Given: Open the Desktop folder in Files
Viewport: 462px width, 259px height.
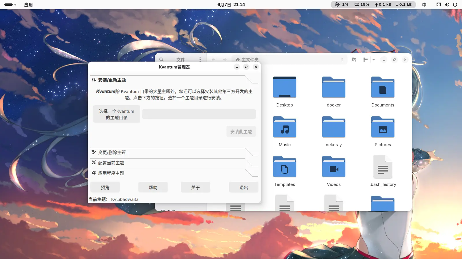Looking at the screenshot, I should (285, 87).
